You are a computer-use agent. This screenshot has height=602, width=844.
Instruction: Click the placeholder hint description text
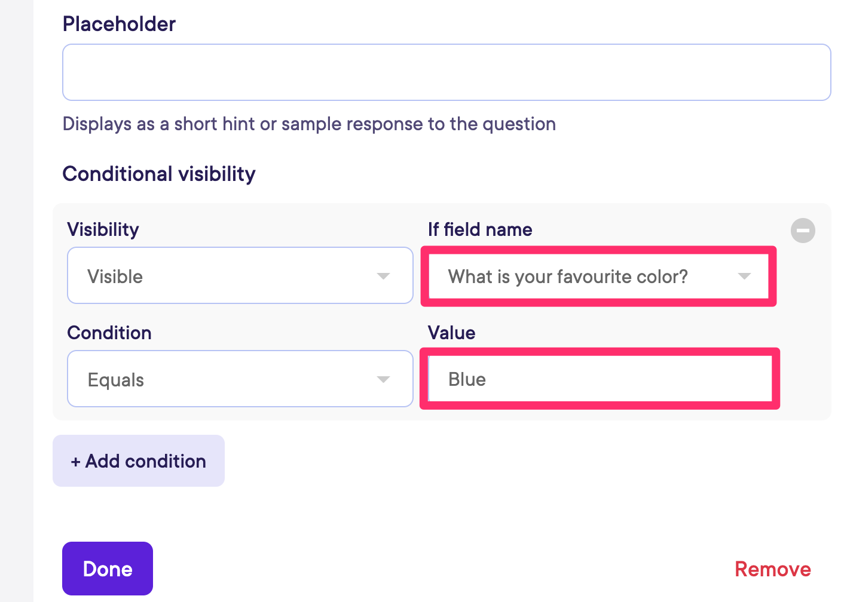[309, 124]
